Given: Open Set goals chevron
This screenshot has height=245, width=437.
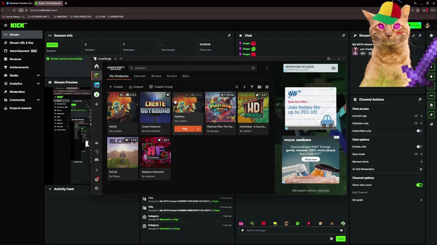Looking at the screenshot, I should pyautogui.click(x=421, y=200).
